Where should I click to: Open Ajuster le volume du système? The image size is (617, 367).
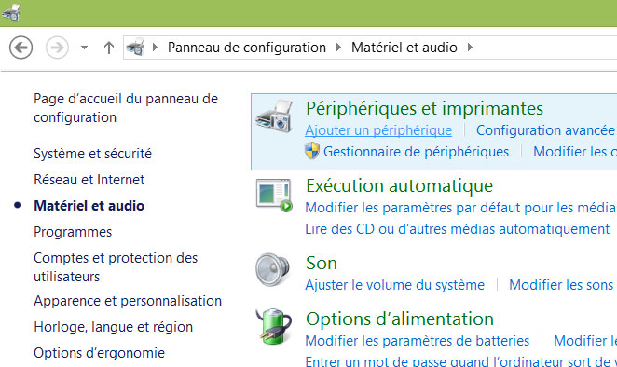point(394,285)
